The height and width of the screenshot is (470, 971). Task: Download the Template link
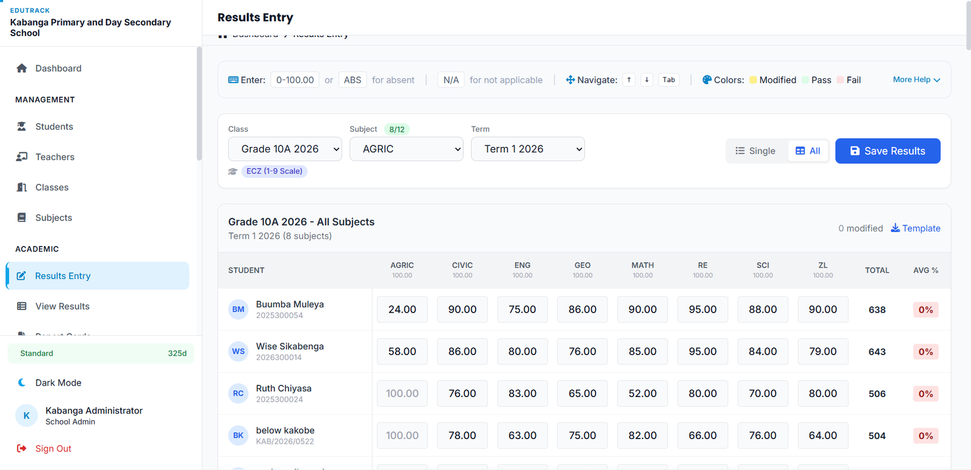click(x=915, y=228)
